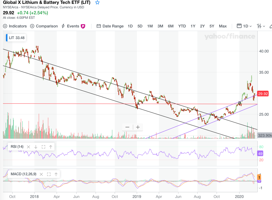Switch chart to 3M range
272x200 pixels.
click(x=160, y=26)
